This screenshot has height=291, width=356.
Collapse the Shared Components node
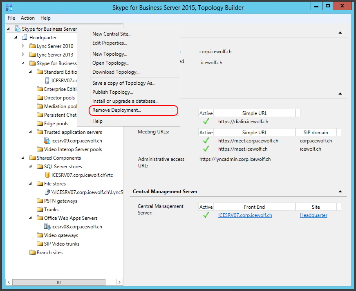[23, 158]
